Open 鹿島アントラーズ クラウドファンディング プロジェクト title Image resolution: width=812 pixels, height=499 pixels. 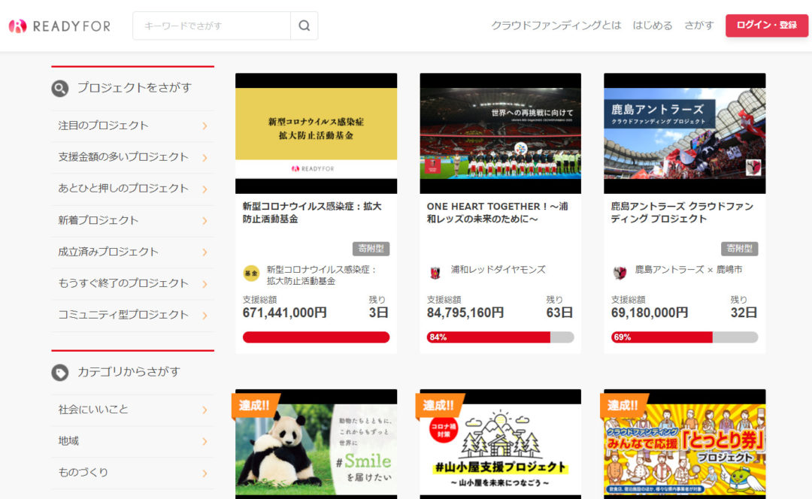point(682,213)
